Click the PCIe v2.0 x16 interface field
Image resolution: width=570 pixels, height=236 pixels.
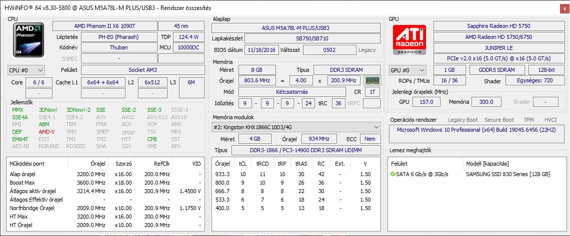[498, 58]
